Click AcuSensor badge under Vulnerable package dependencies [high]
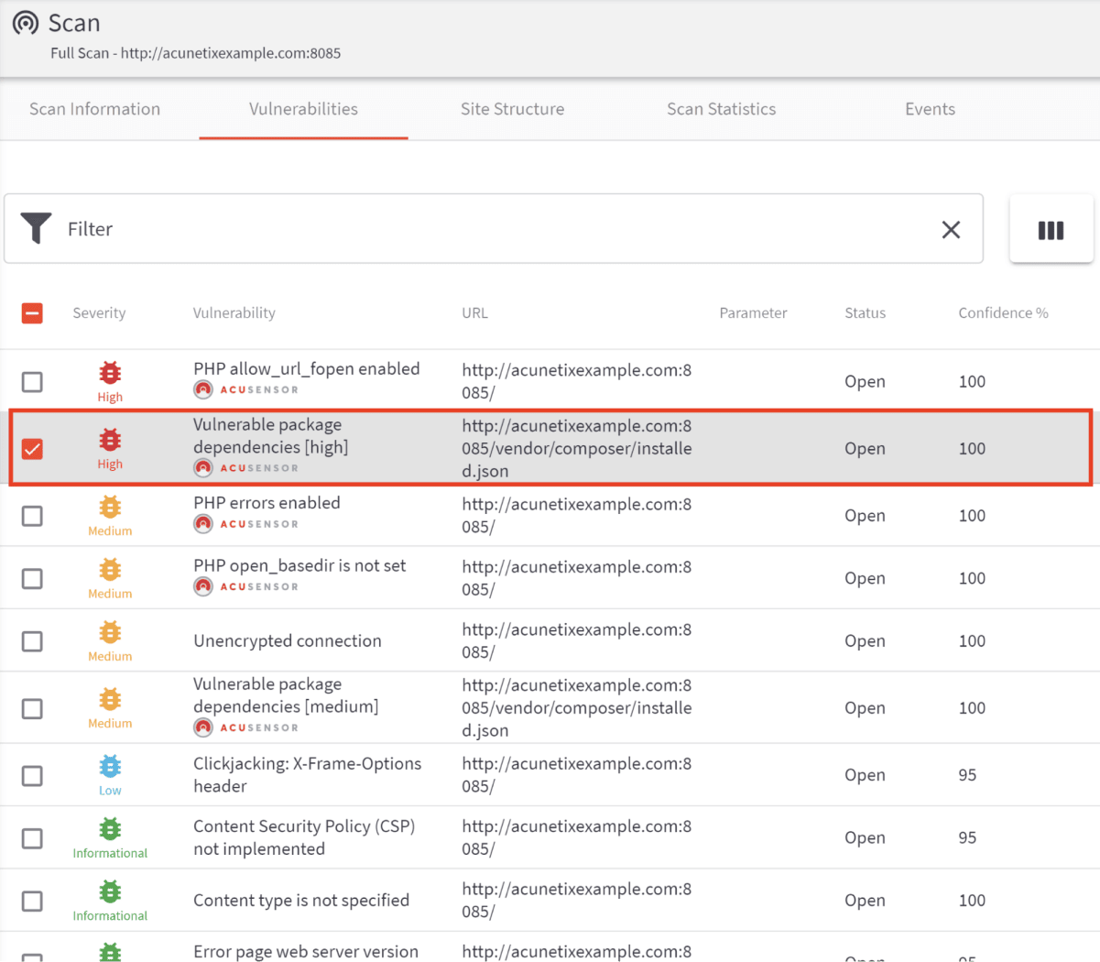Image resolution: width=1100 pixels, height=962 pixels. tap(246, 467)
